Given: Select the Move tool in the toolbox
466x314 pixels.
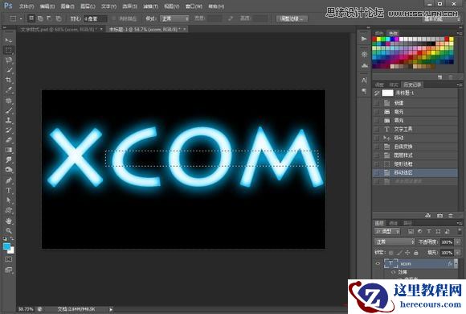Looking at the screenshot, I should 8,40.
